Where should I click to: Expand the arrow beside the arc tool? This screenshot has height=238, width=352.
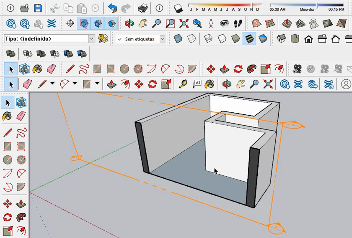[x=75, y=84]
